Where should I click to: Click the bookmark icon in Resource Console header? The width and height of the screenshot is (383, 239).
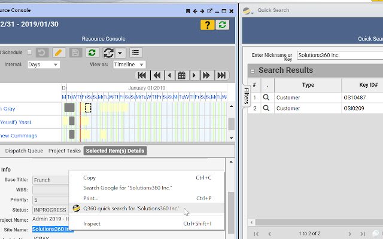coord(188,11)
